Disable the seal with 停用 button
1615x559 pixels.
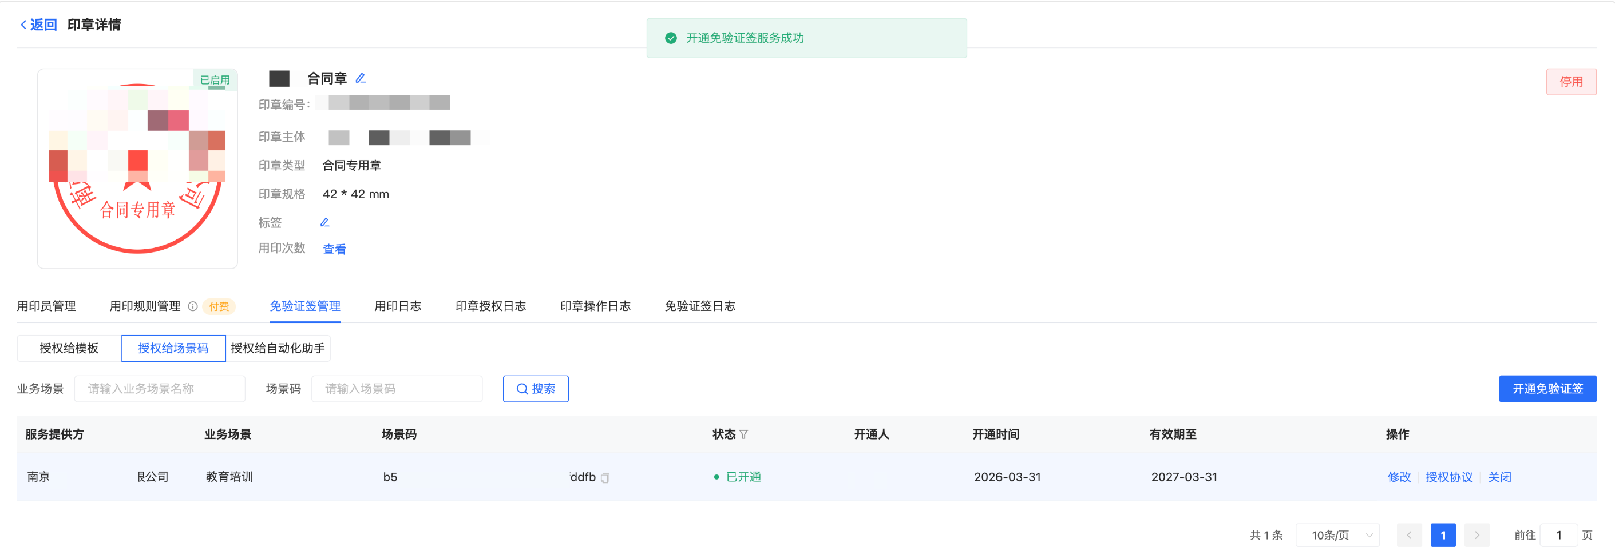coord(1571,82)
